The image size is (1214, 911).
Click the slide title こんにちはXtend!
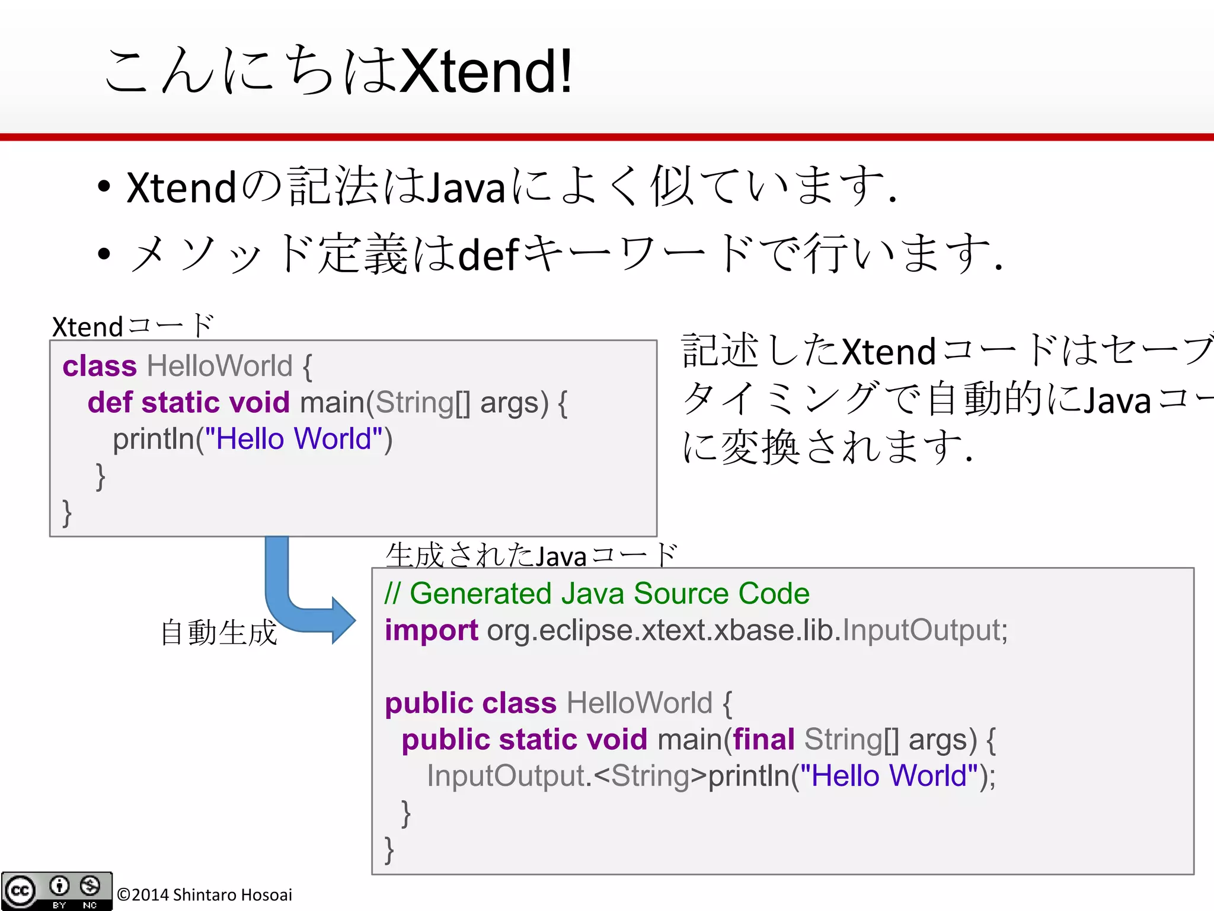[x=339, y=71]
